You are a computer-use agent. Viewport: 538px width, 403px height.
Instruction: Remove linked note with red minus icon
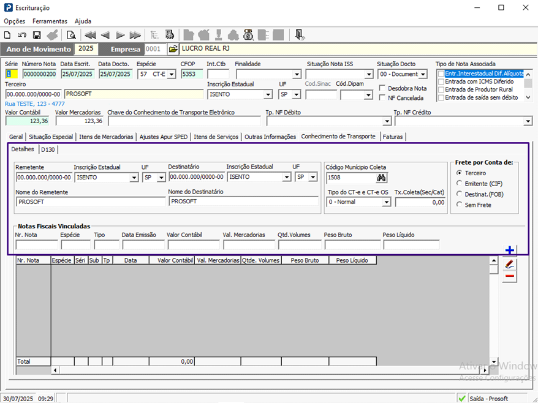coord(509,277)
